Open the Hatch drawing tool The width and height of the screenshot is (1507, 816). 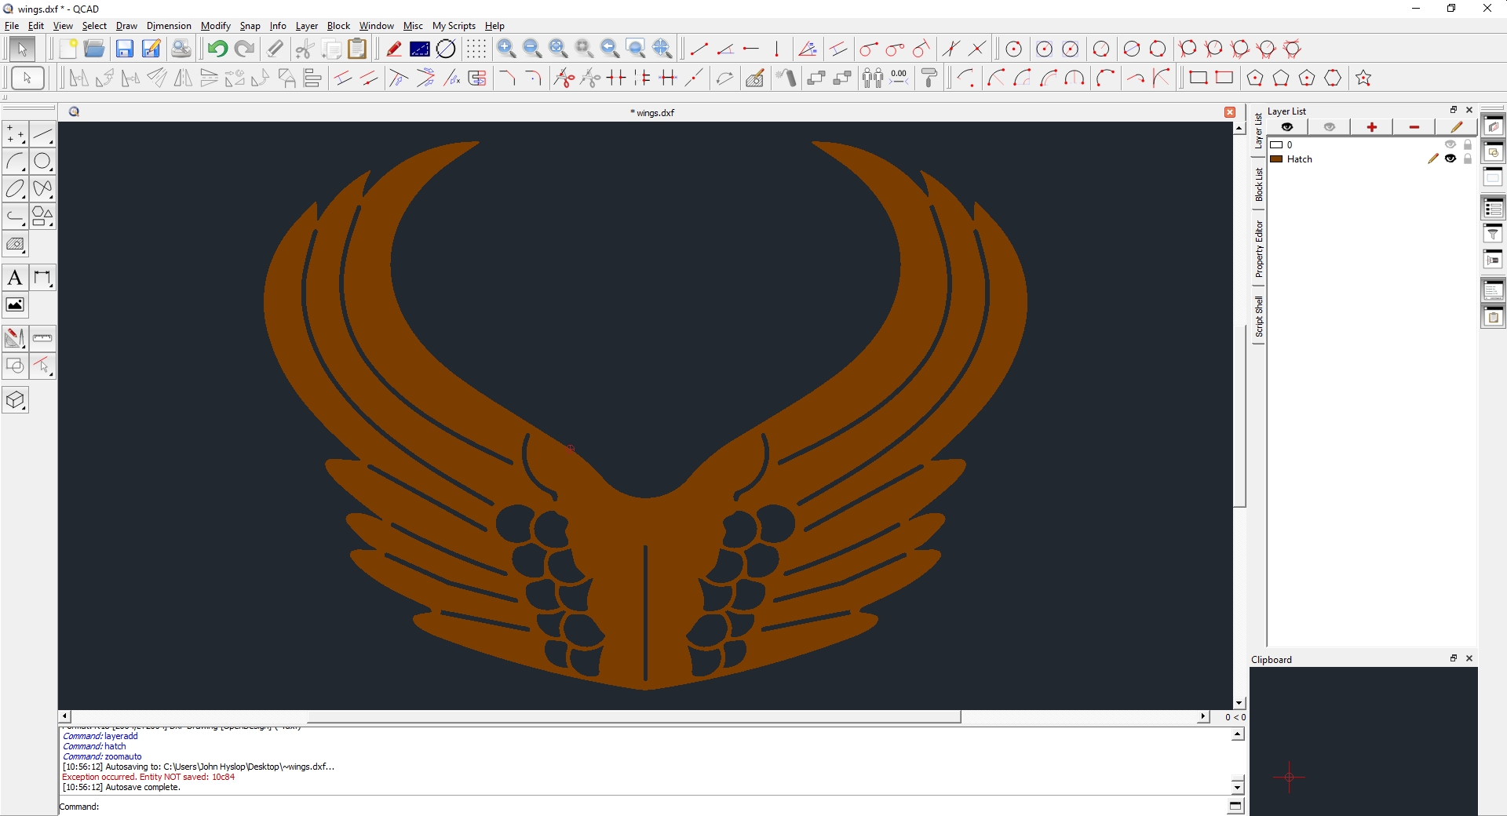pos(15,245)
